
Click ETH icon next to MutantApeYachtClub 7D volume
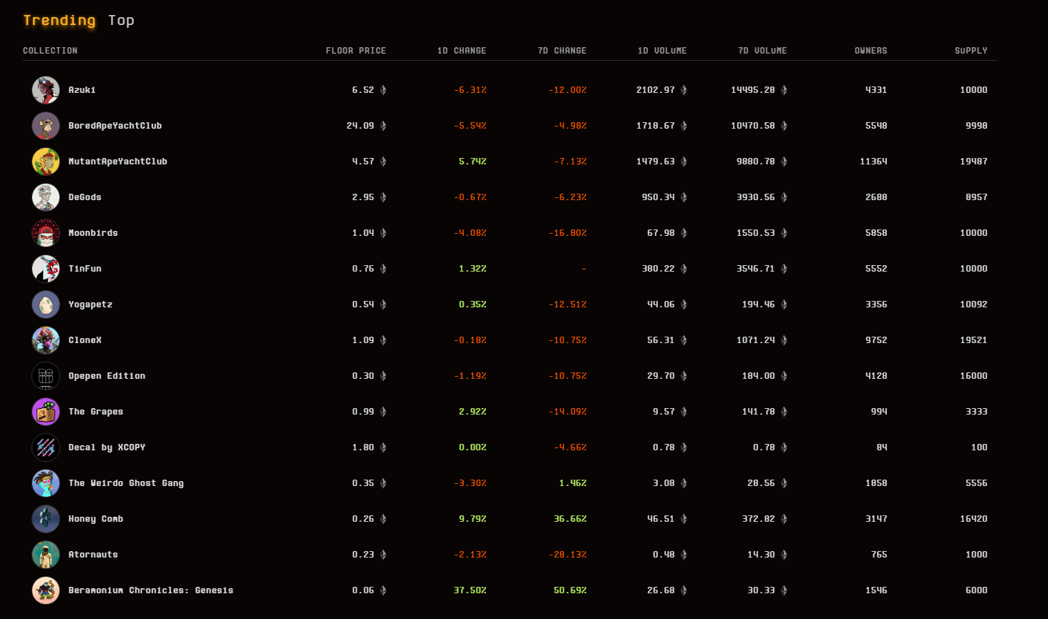click(784, 162)
